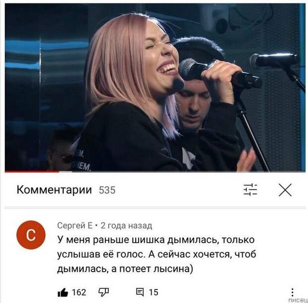308x303 pixels.
Task: Open the three-dot menu for the comment
Action: (x=293, y=292)
